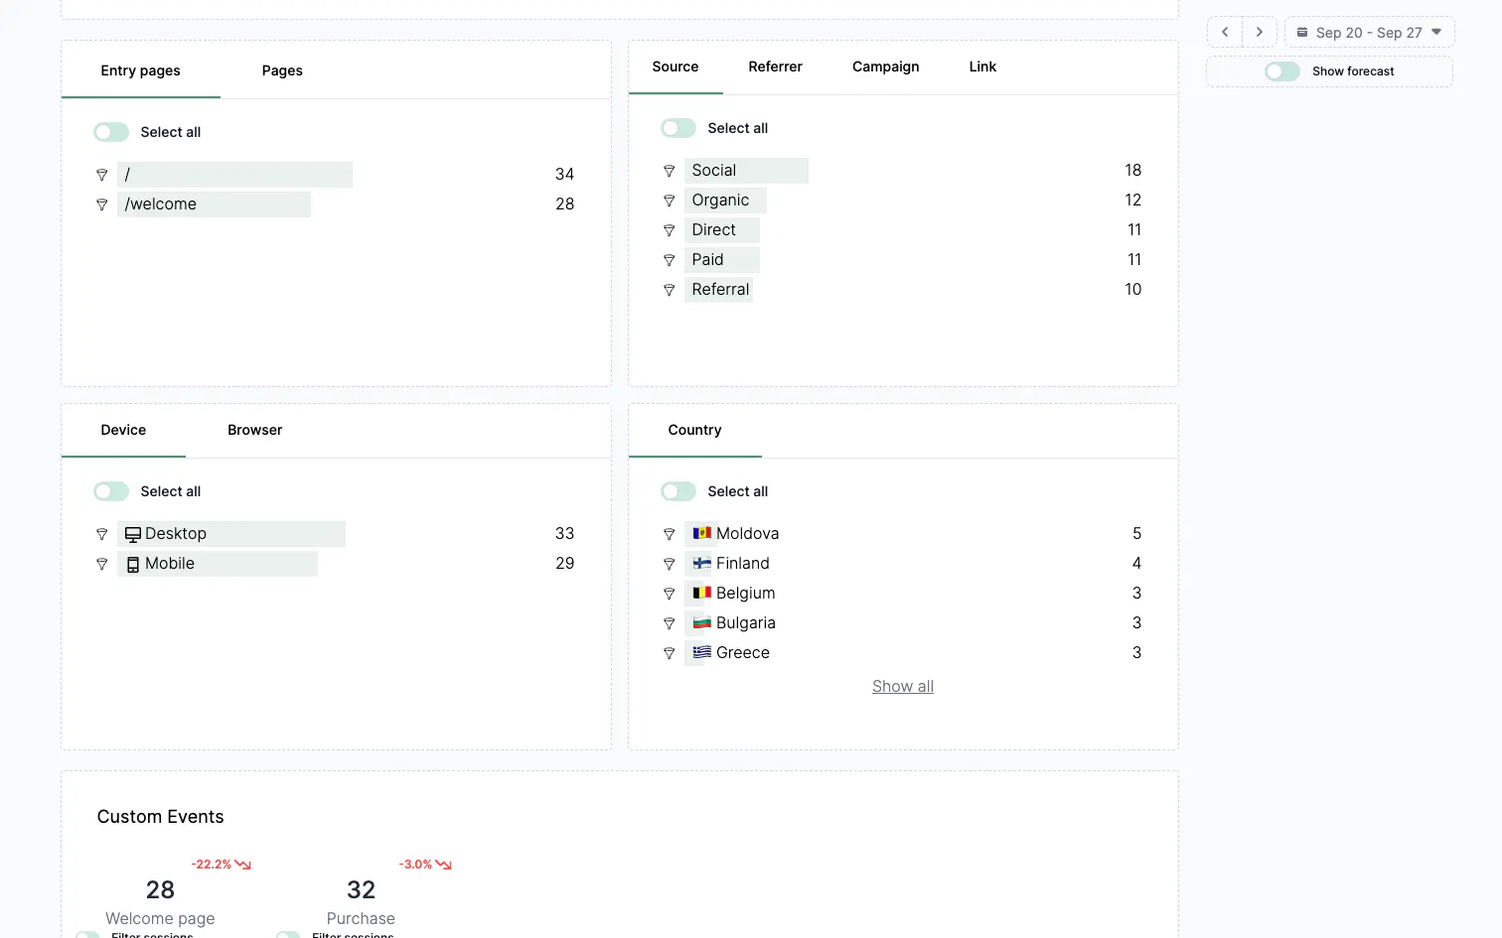Viewport: 1502px width, 938px height.
Task: Enable Show forecast toggle
Action: (1282, 71)
